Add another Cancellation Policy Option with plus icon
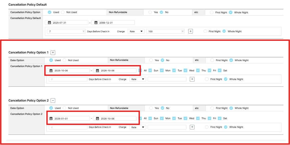Image resolution: width=290 pixels, height=145 pixels. (x=53, y=53)
